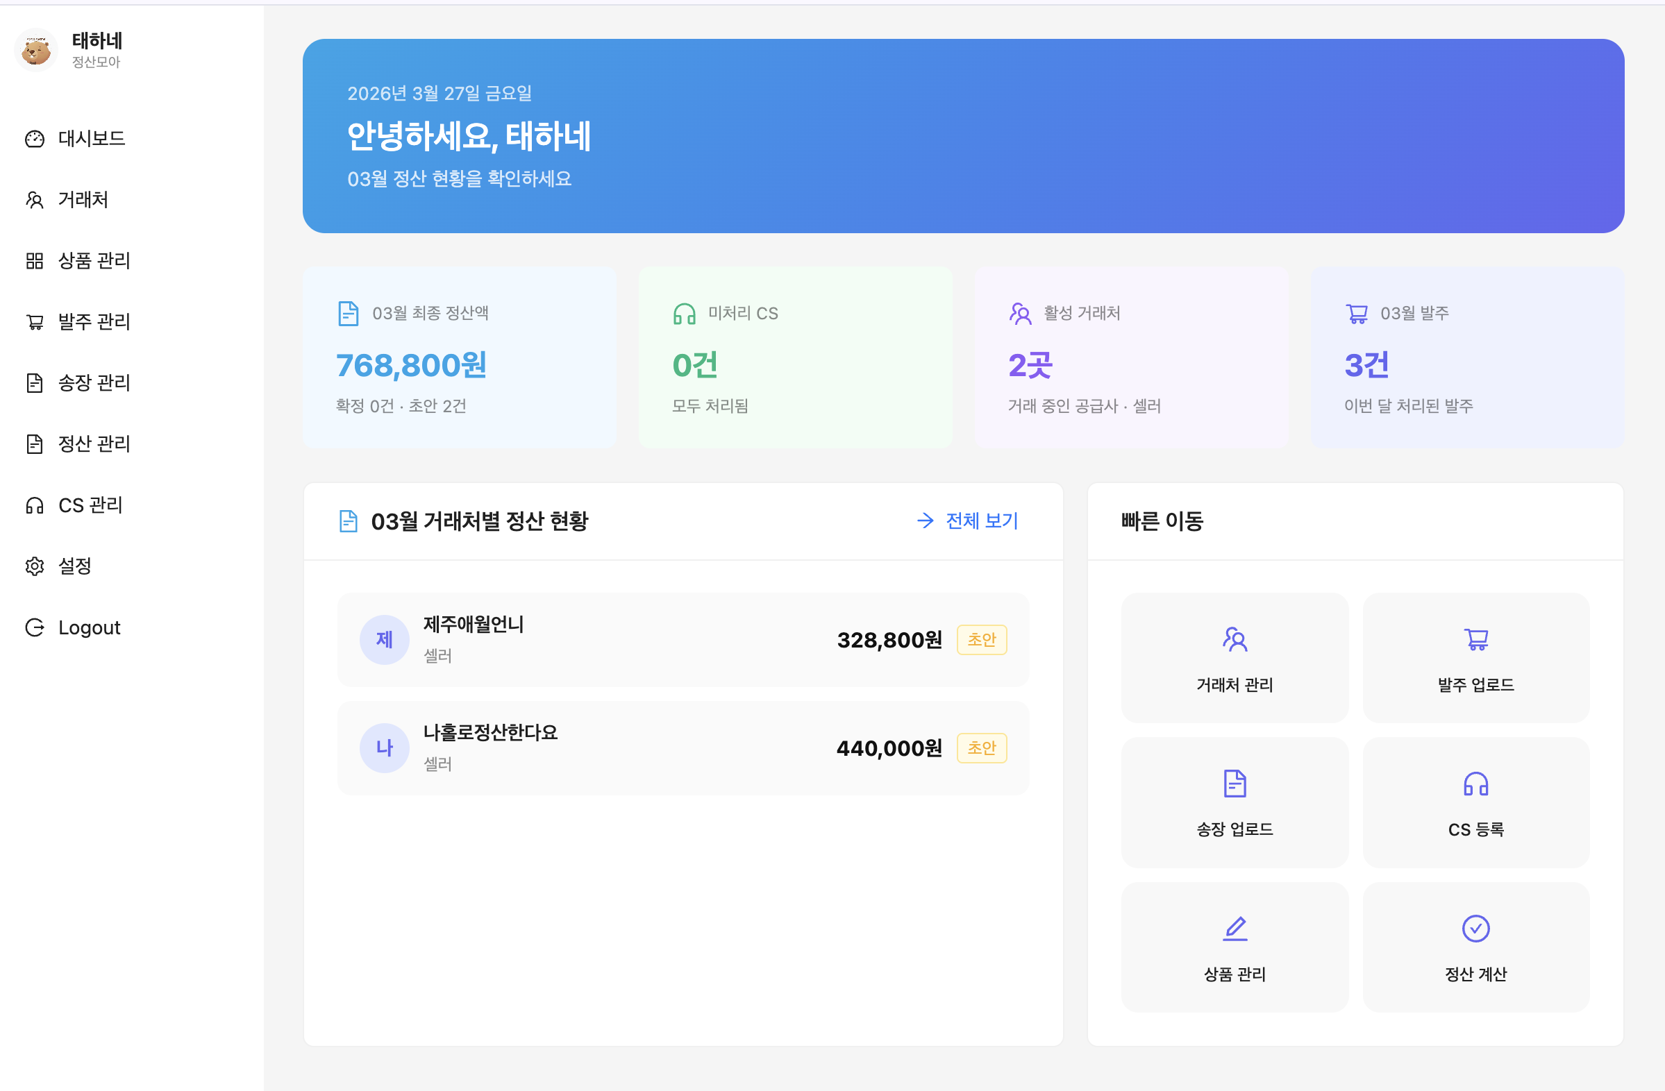
Task: Open 송장 관리 sidebar menu
Action: pos(94,382)
